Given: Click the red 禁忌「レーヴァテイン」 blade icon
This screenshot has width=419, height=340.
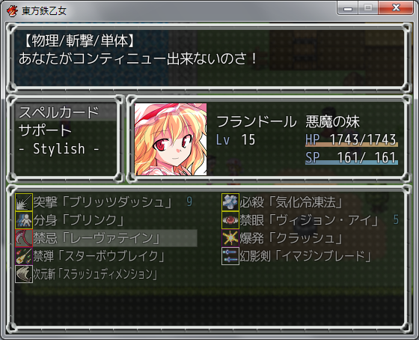Looking at the screenshot, I should pyautogui.click(x=24, y=238).
